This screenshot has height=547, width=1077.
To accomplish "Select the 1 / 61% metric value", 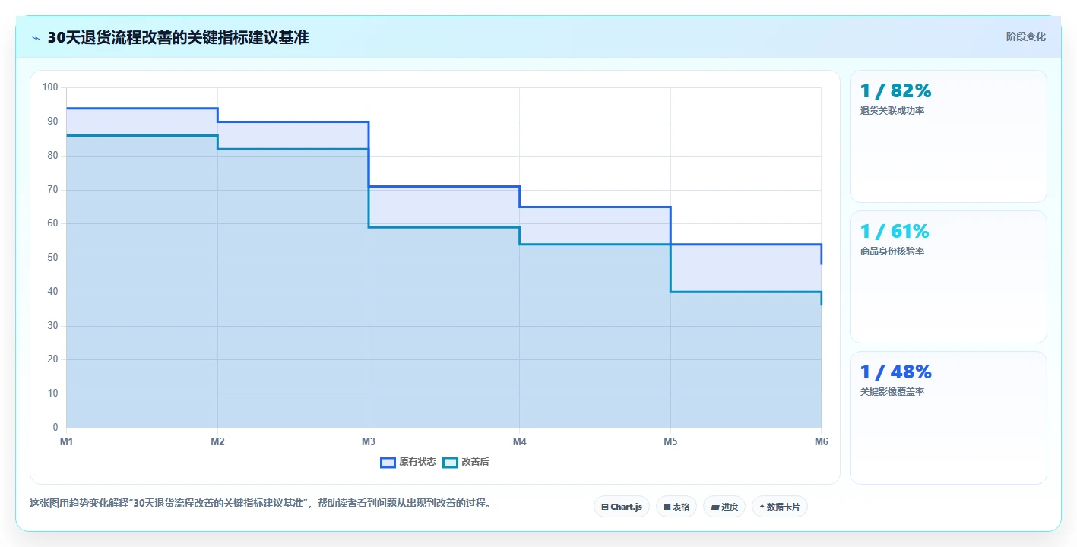I will (895, 231).
